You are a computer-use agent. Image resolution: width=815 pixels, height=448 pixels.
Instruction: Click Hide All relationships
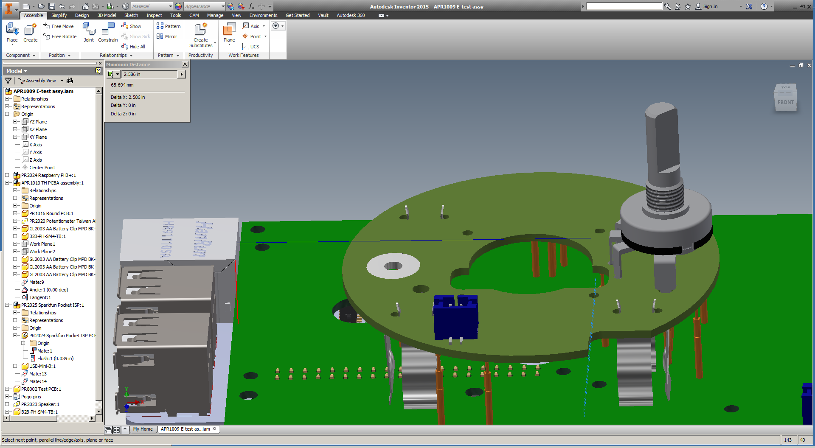[x=133, y=47]
